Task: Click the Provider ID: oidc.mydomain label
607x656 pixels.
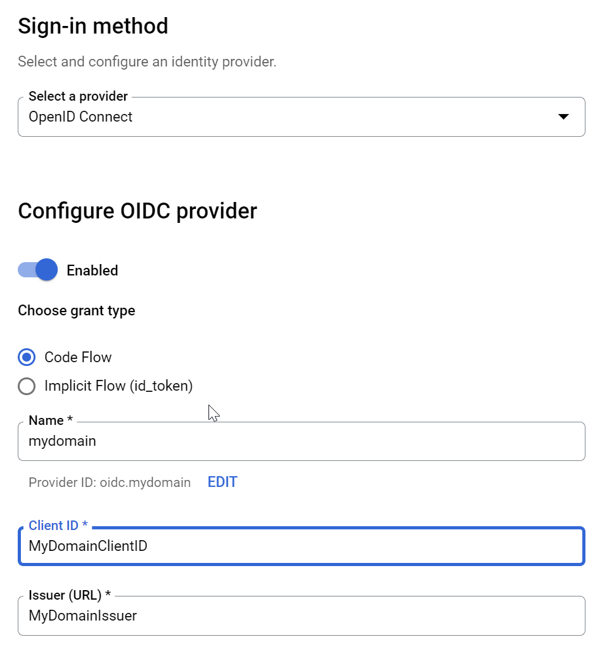Action: coord(109,482)
